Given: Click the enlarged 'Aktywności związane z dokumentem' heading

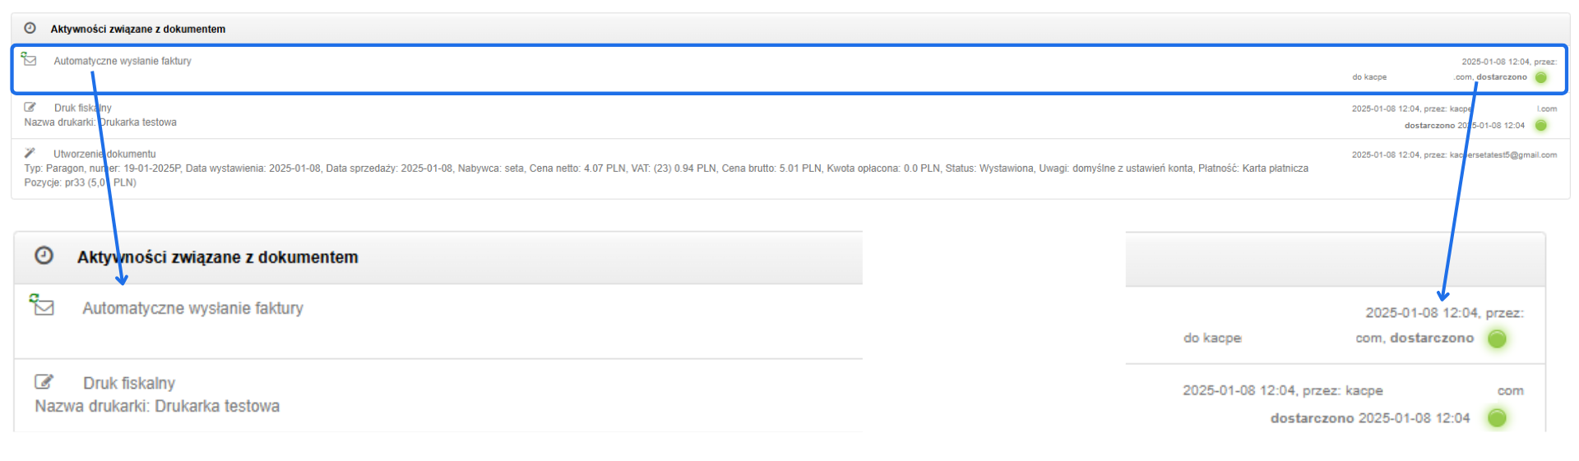Looking at the screenshot, I should point(217,257).
